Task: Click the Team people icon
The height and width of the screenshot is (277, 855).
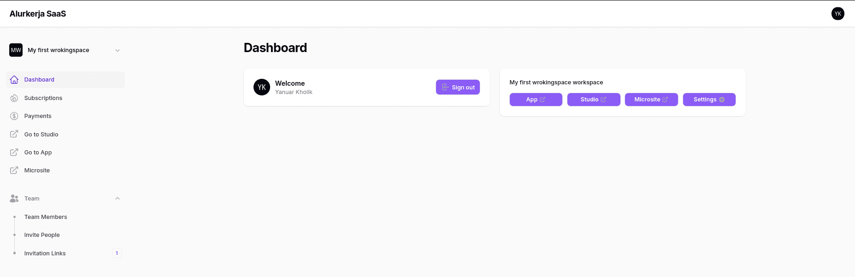Action: tap(14, 198)
